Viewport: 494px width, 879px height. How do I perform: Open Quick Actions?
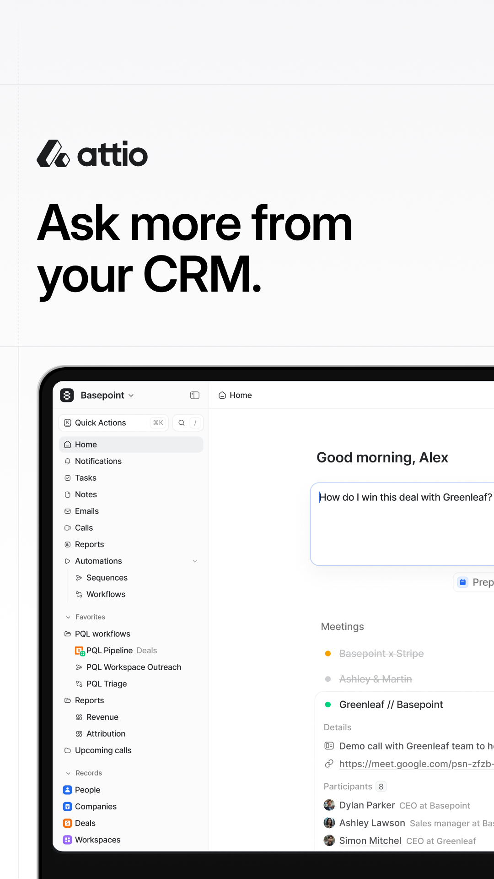coord(113,423)
